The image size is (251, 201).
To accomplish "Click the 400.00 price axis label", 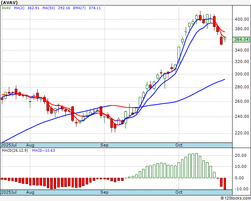I will click(x=242, y=19).
